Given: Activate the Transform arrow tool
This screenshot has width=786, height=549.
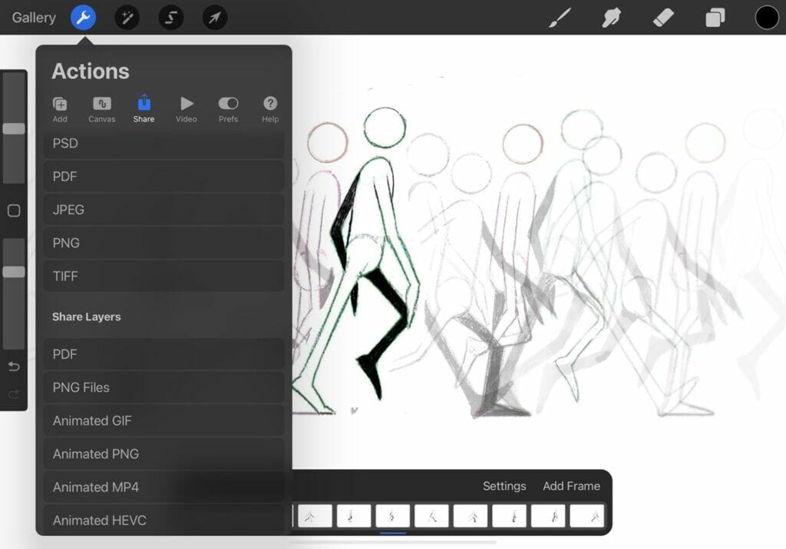Looking at the screenshot, I should pyautogui.click(x=215, y=18).
